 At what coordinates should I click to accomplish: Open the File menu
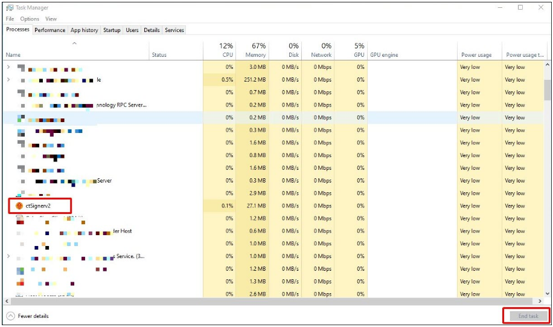(10, 19)
